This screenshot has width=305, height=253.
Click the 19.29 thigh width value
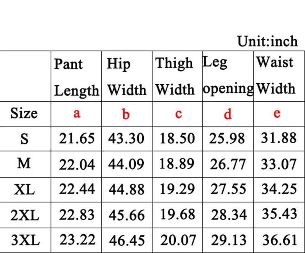coord(177,189)
